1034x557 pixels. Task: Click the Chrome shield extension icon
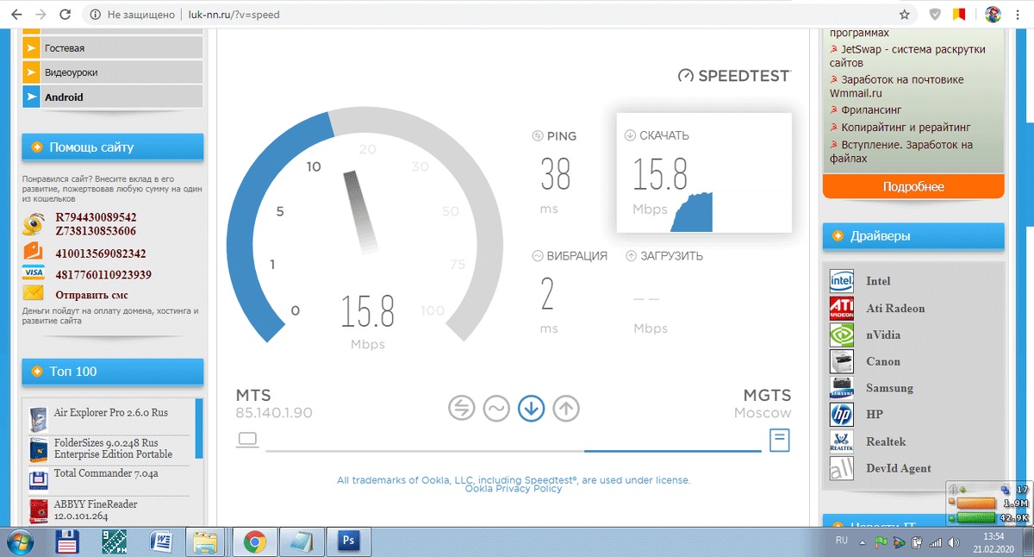935,15
